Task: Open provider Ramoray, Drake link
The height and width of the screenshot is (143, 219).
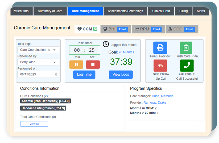Action: (155, 103)
